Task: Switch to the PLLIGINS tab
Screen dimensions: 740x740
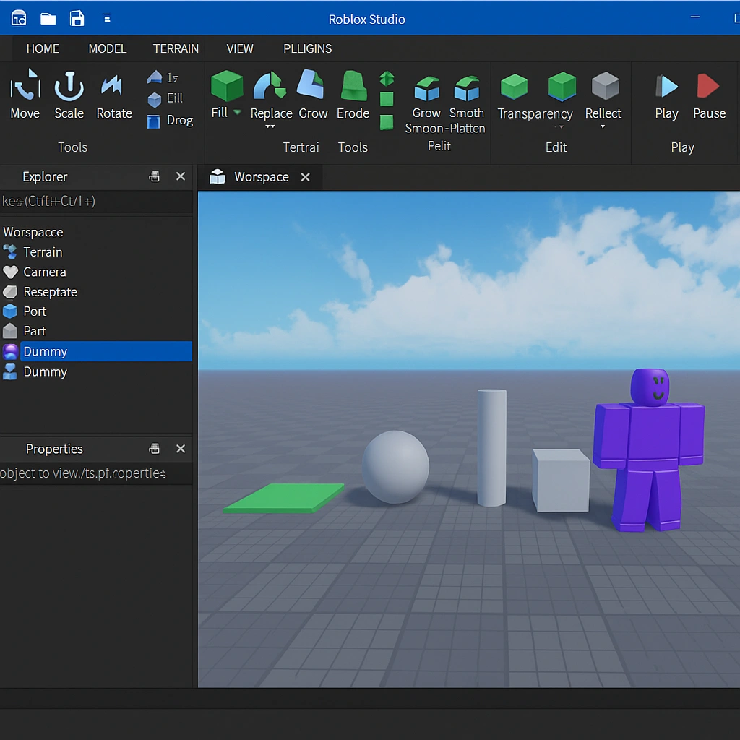Action: coord(307,48)
